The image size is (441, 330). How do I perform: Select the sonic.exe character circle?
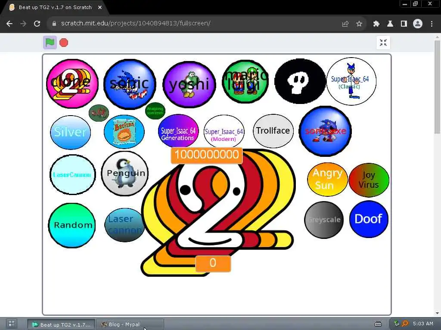(325, 131)
